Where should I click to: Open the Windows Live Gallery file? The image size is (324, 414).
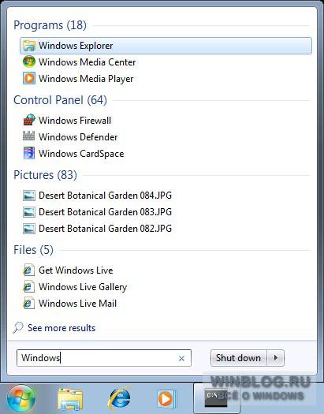click(x=83, y=287)
